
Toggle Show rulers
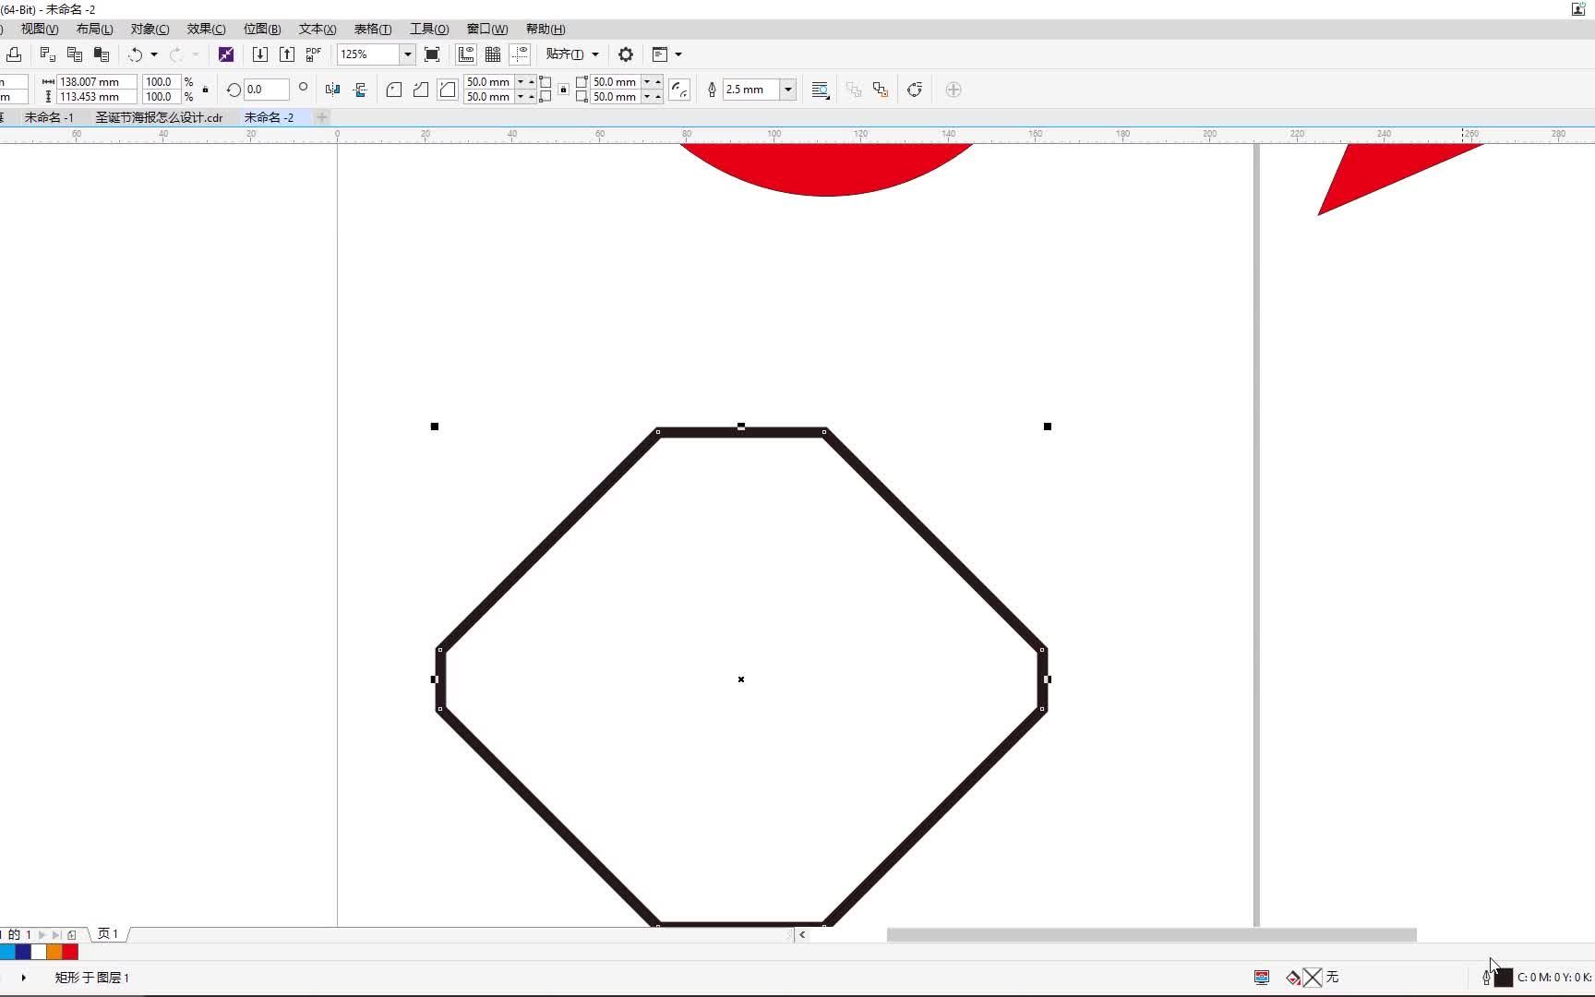pyautogui.click(x=466, y=54)
